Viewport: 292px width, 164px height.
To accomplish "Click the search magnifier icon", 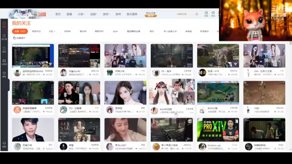I will tap(197, 14).
